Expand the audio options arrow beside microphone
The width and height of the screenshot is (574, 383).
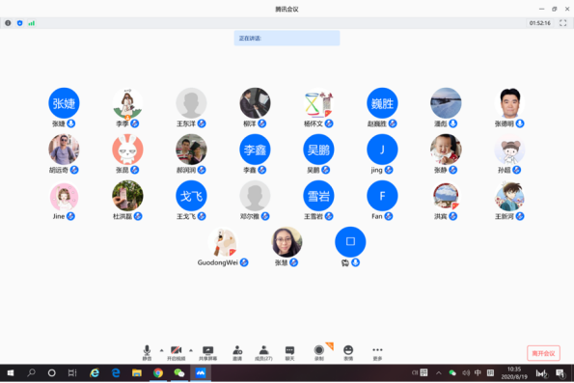pyautogui.click(x=161, y=350)
